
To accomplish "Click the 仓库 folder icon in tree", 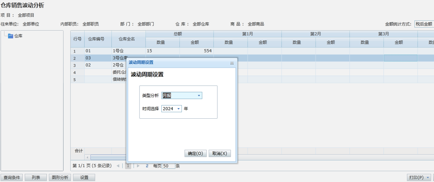I will tap(11, 36).
